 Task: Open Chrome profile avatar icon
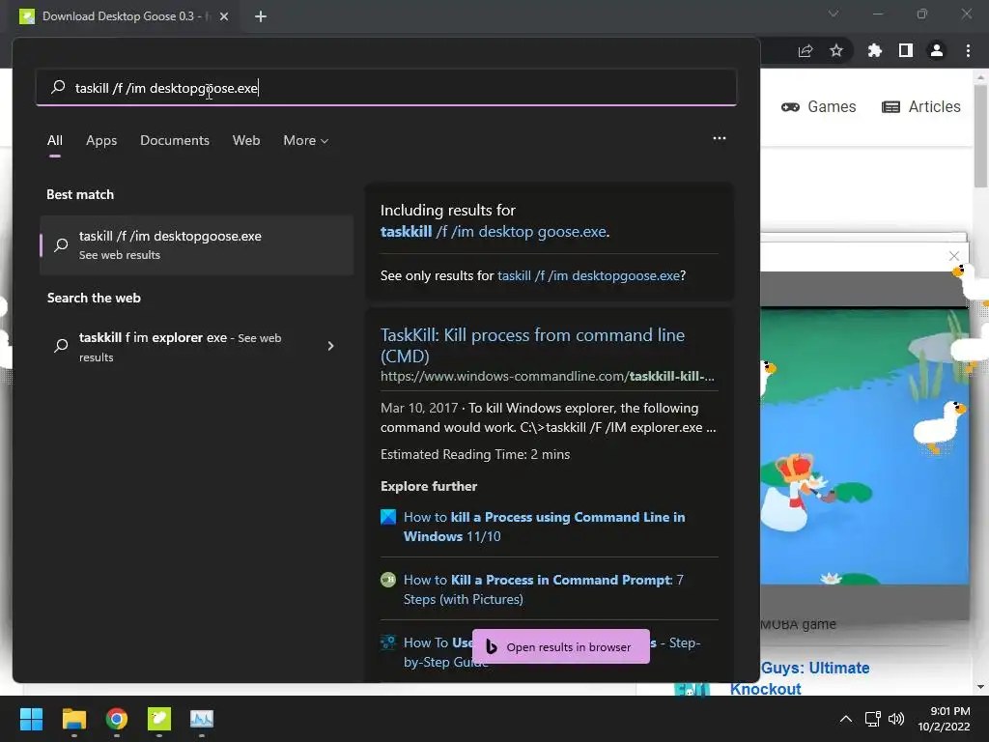937,50
